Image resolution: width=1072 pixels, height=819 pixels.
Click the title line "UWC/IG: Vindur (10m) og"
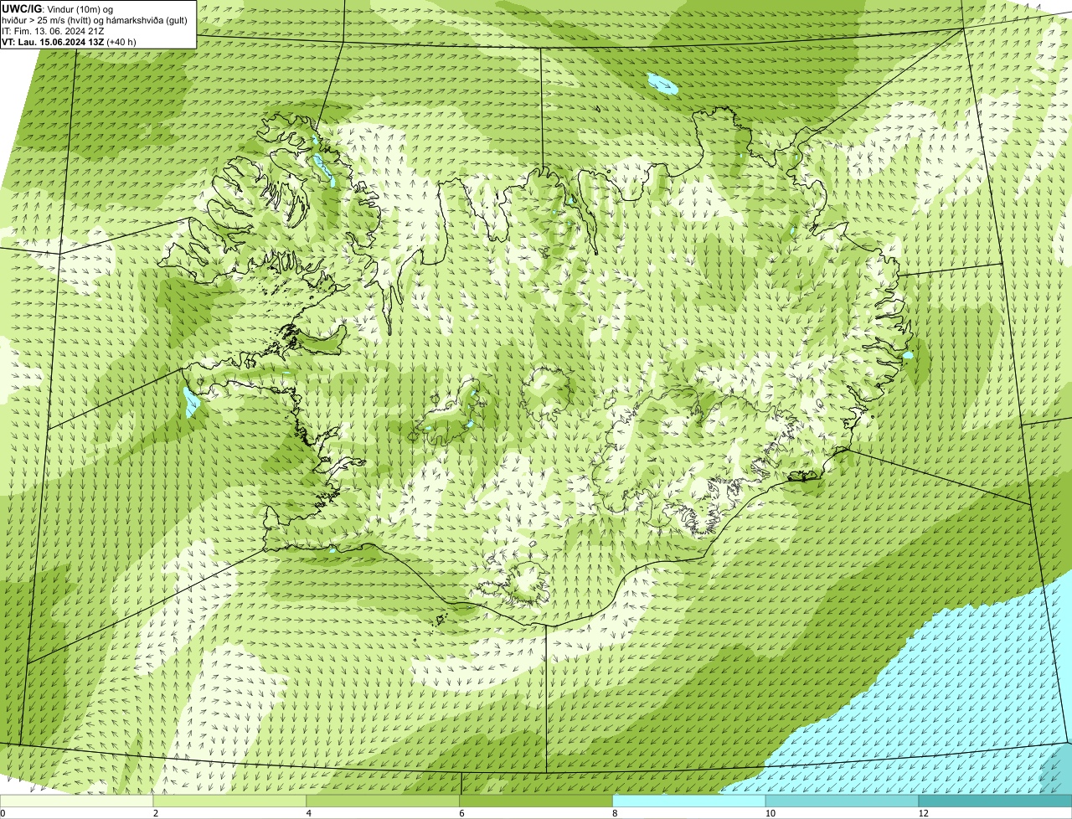pyautogui.click(x=58, y=9)
